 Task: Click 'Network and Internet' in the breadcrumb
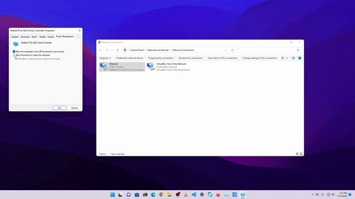click(x=158, y=50)
